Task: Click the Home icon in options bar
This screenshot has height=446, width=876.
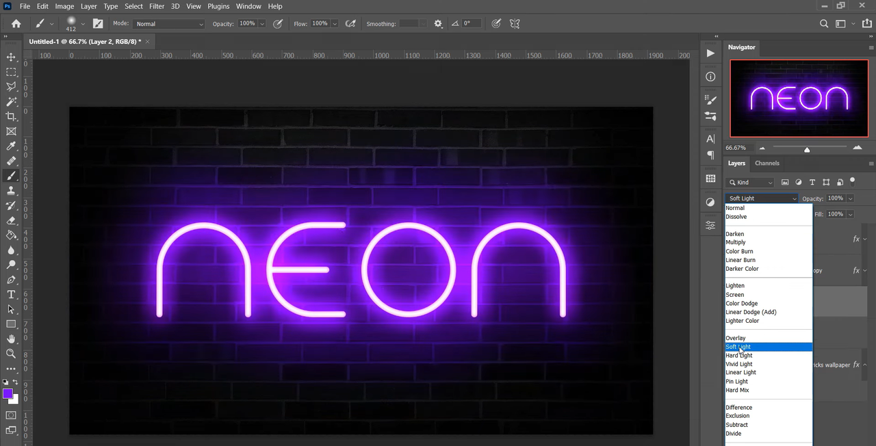Action: [16, 23]
